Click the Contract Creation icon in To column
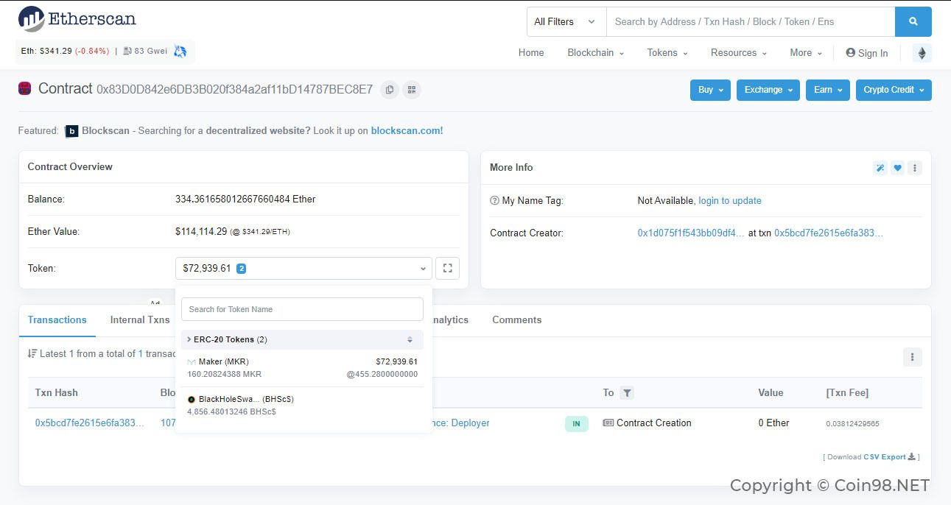951x505 pixels. (x=608, y=423)
